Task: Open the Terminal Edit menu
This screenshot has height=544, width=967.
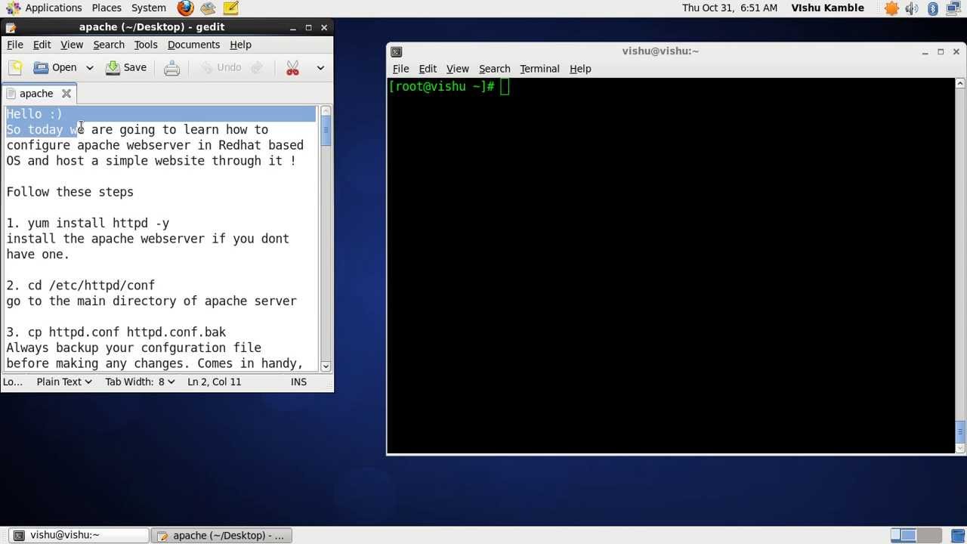Action: click(428, 69)
